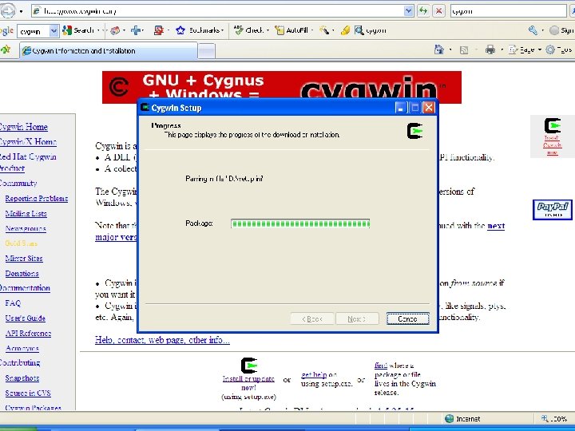Click the Cygwin Setup title bar icon
The width and height of the screenshot is (575, 431).
point(145,108)
